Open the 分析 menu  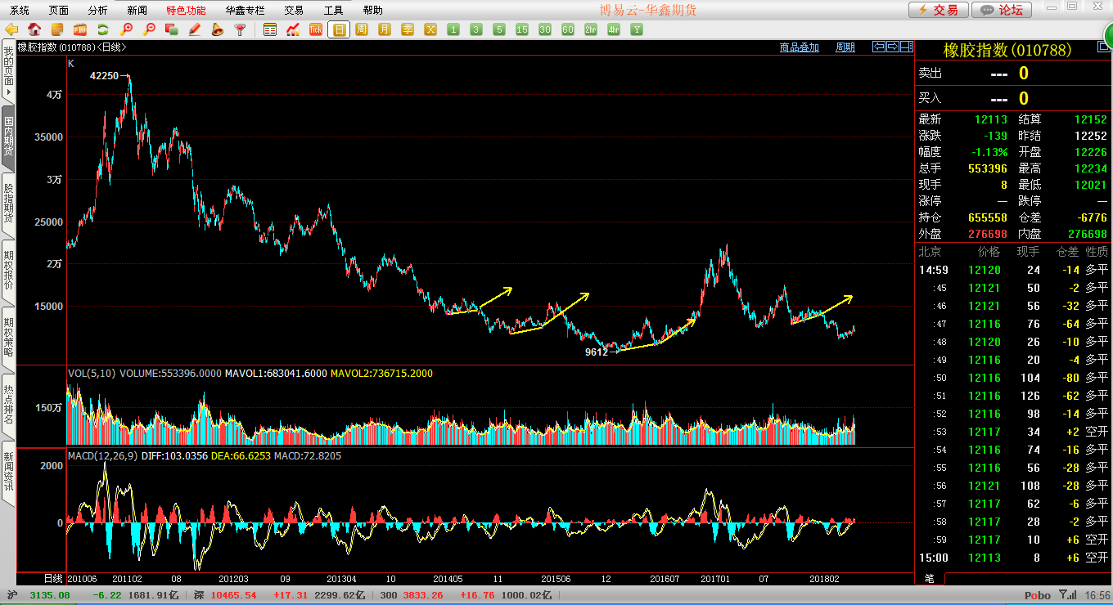pyautogui.click(x=97, y=10)
